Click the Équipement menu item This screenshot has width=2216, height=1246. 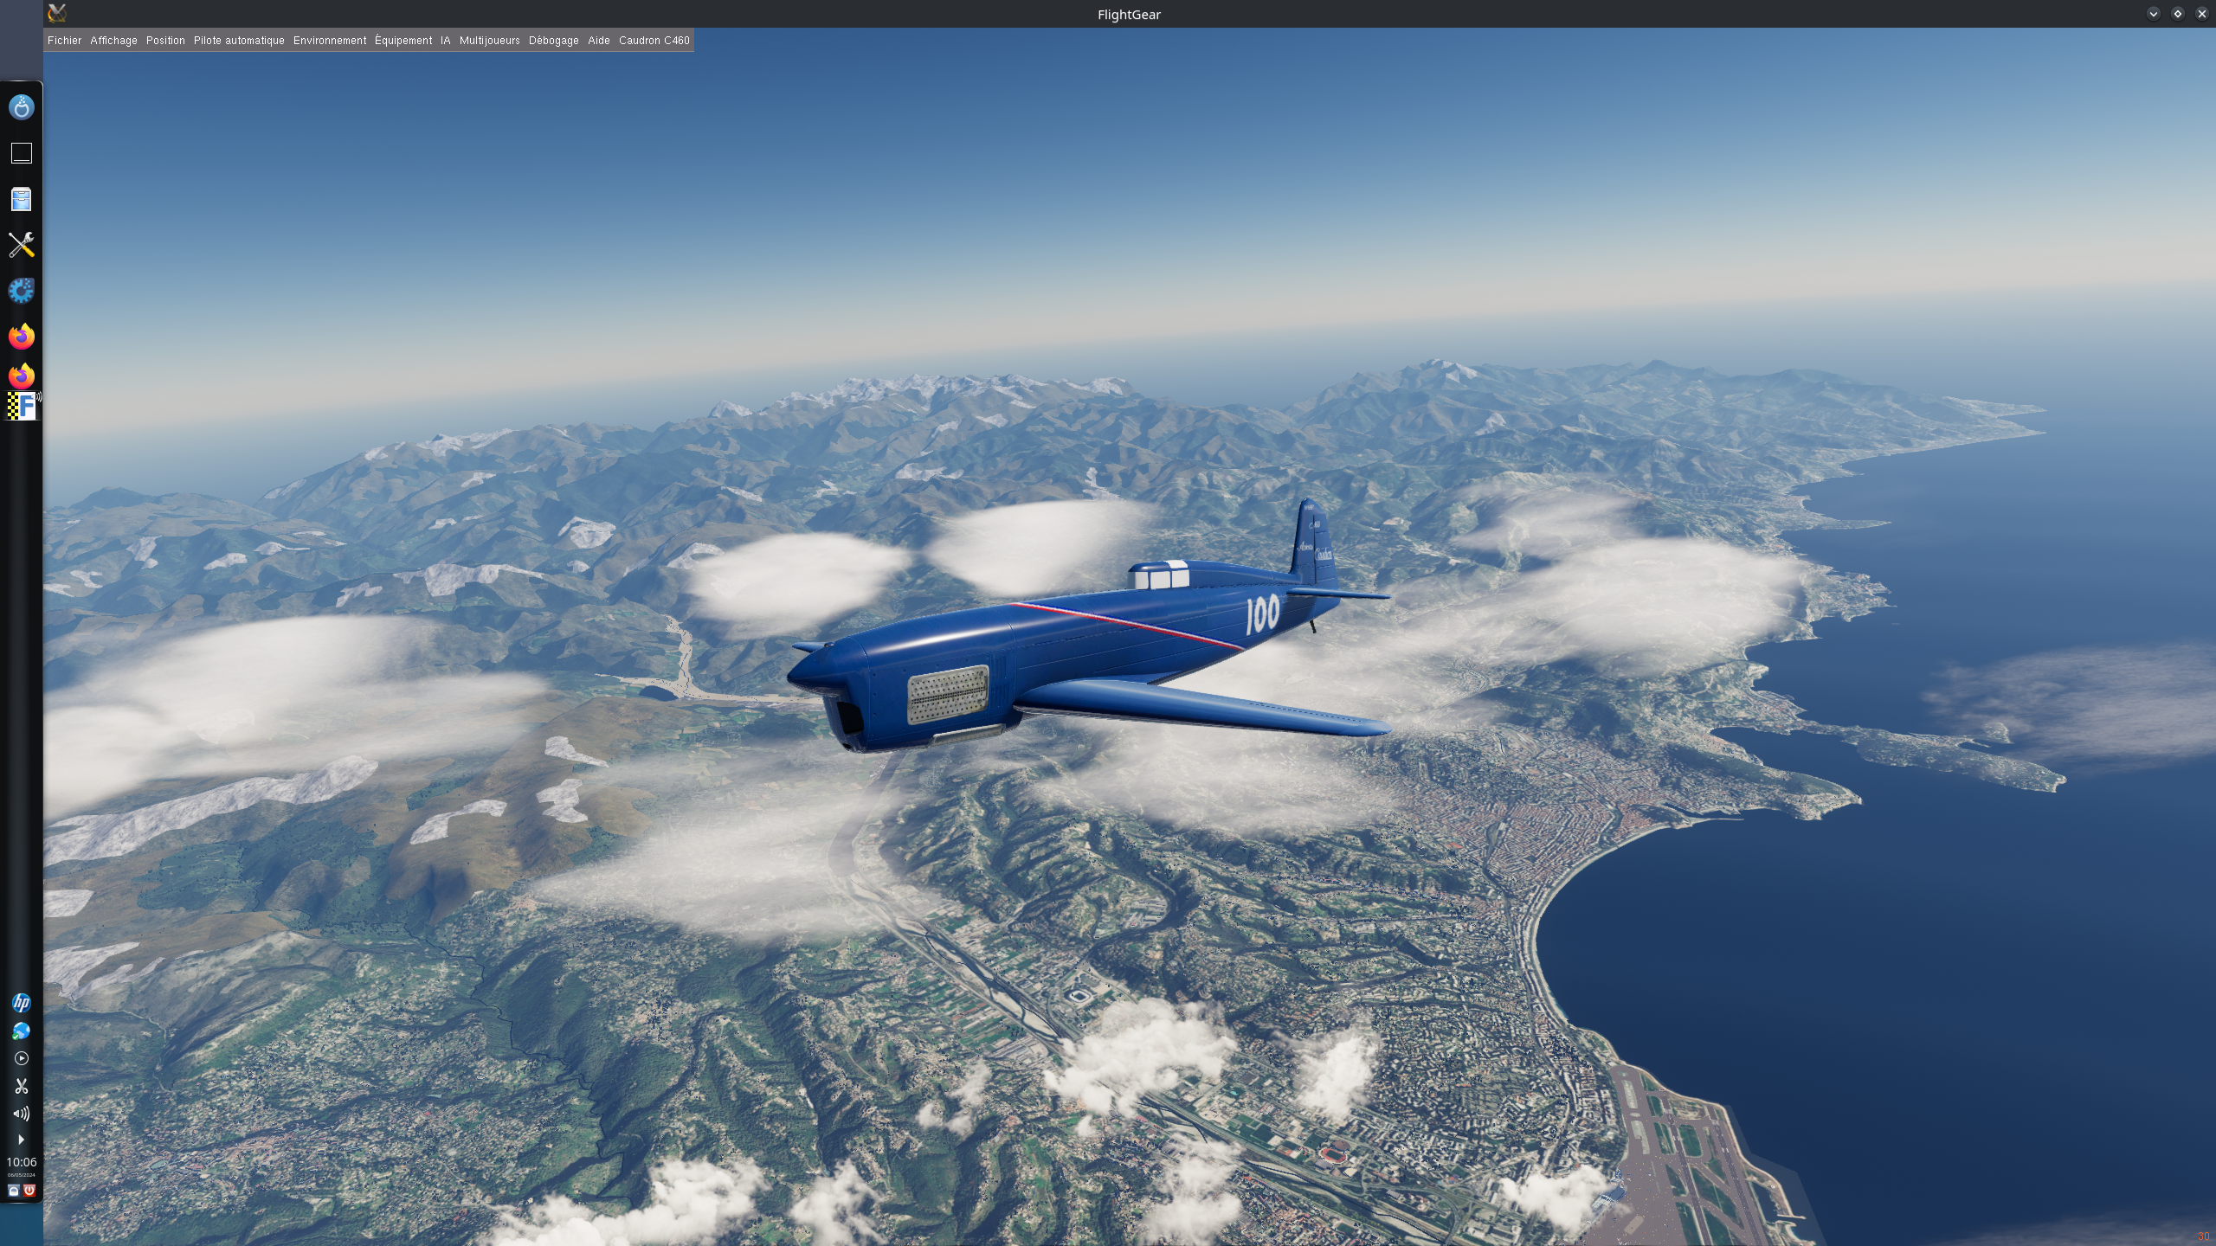point(403,41)
